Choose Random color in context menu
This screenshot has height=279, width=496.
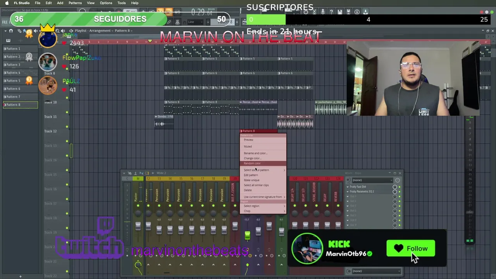click(x=263, y=163)
